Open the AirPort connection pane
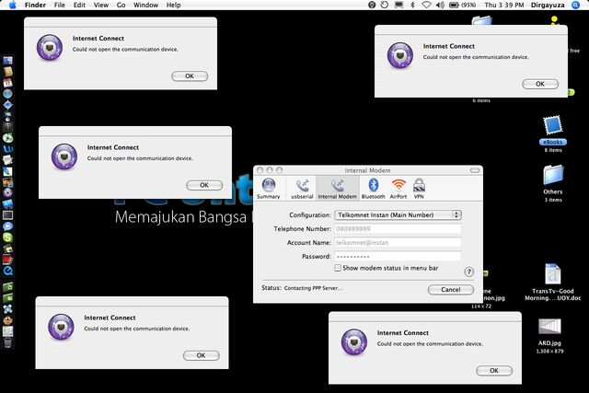The width and height of the screenshot is (589, 393). pyautogui.click(x=398, y=189)
